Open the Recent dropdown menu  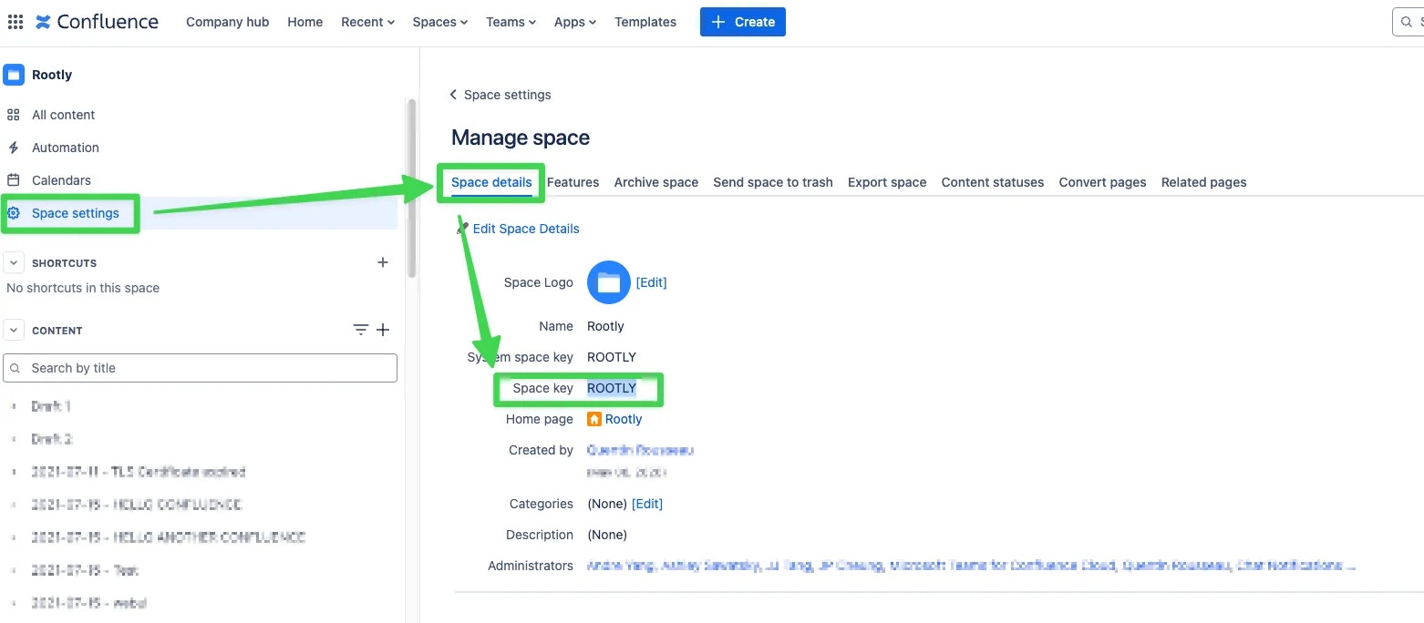coord(368,22)
